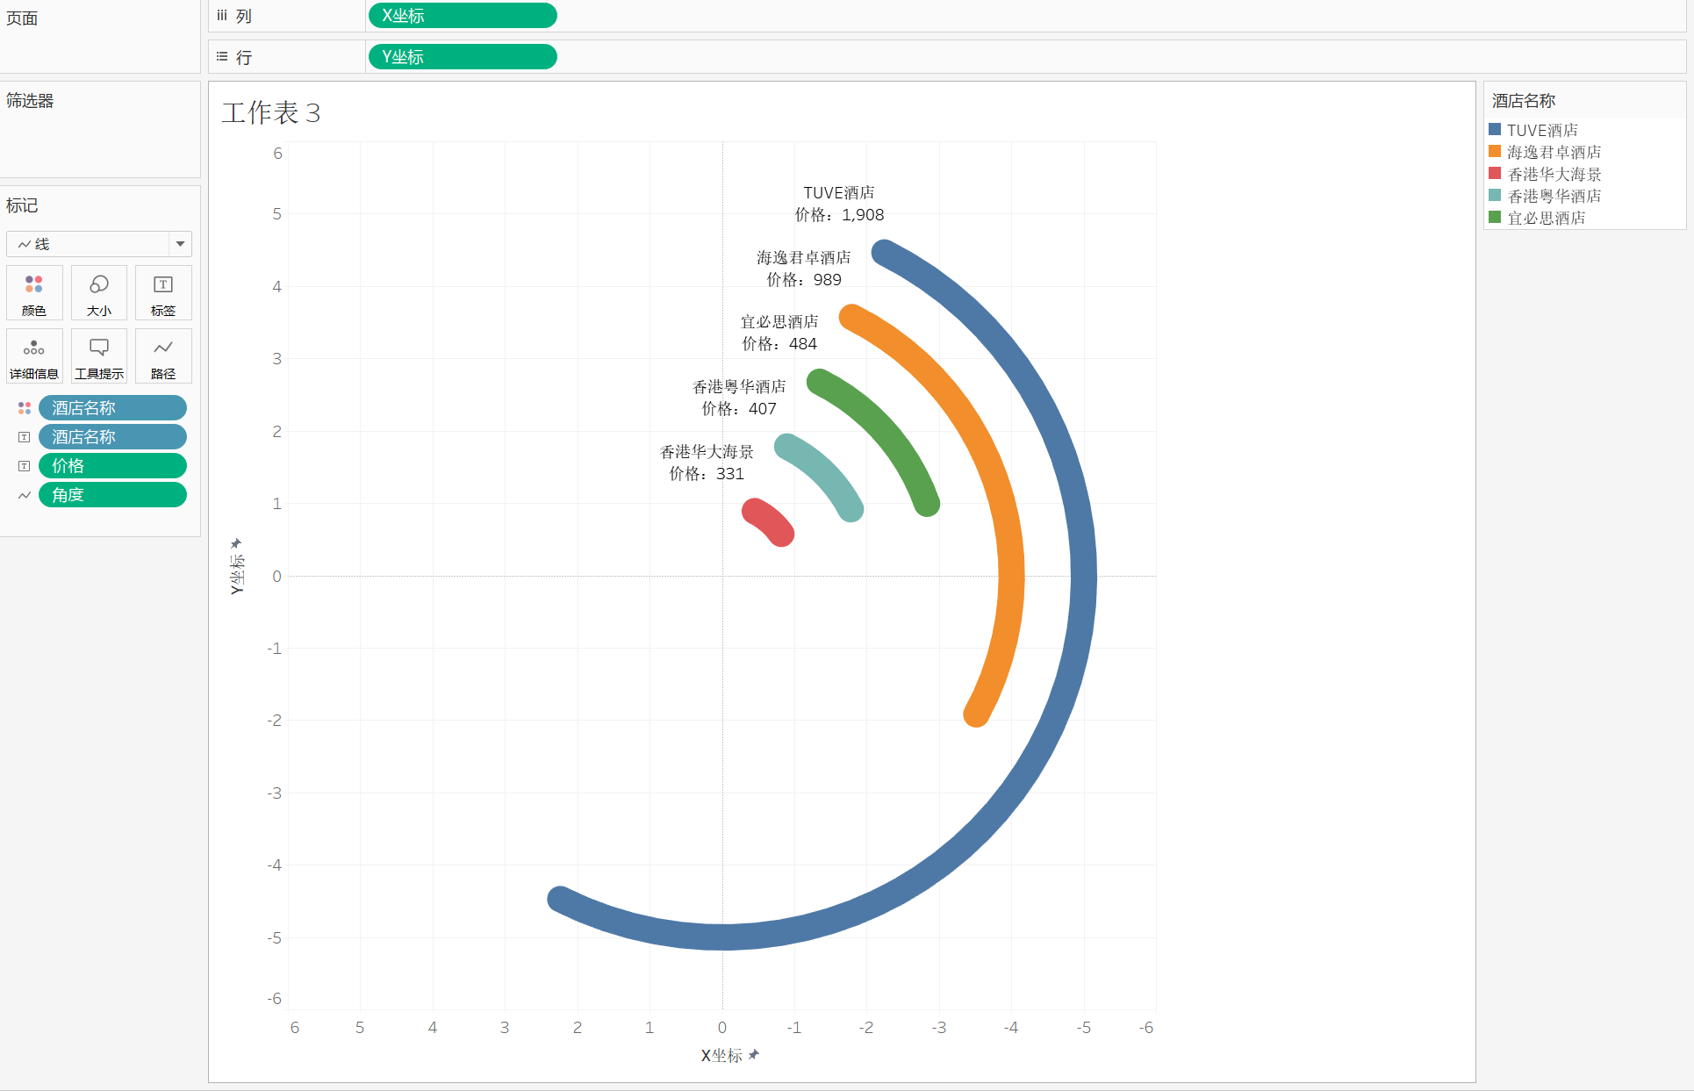Select TUVE酒店 legend label

point(1542,130)
